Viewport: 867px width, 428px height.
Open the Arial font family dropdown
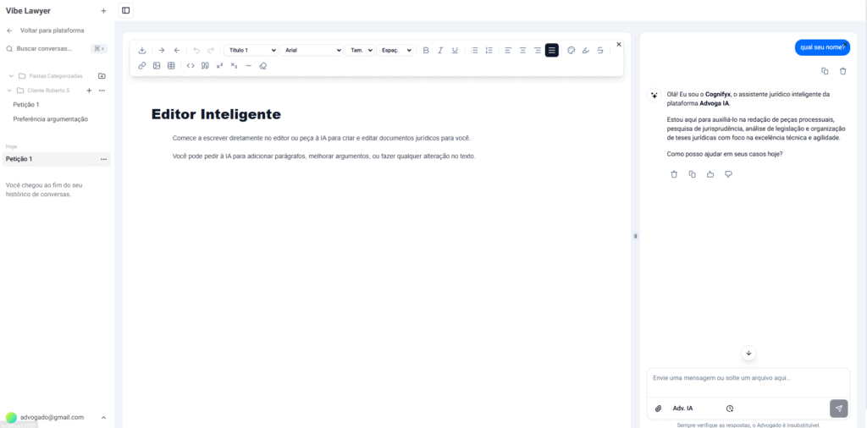(x=312, y=51)
